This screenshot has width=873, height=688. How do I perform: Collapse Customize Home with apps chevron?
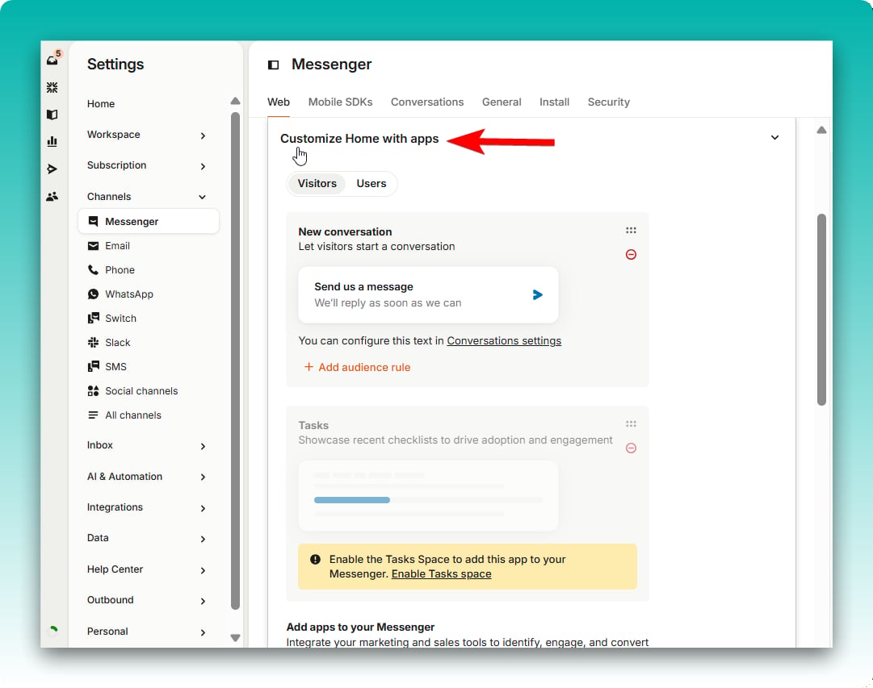(774, 137)
